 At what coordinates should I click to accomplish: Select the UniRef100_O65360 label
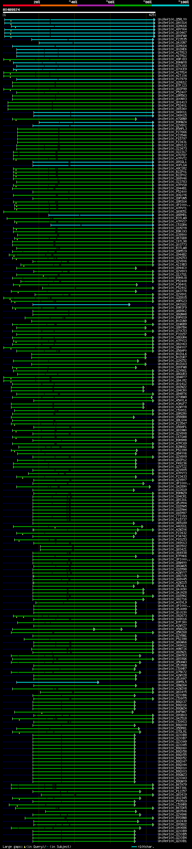pos(172,109)
